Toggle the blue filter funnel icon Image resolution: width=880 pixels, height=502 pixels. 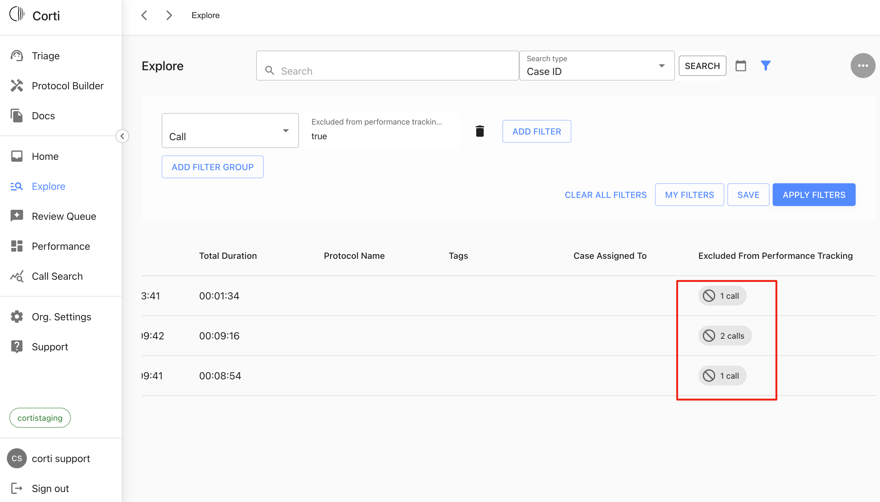point(765,66)
